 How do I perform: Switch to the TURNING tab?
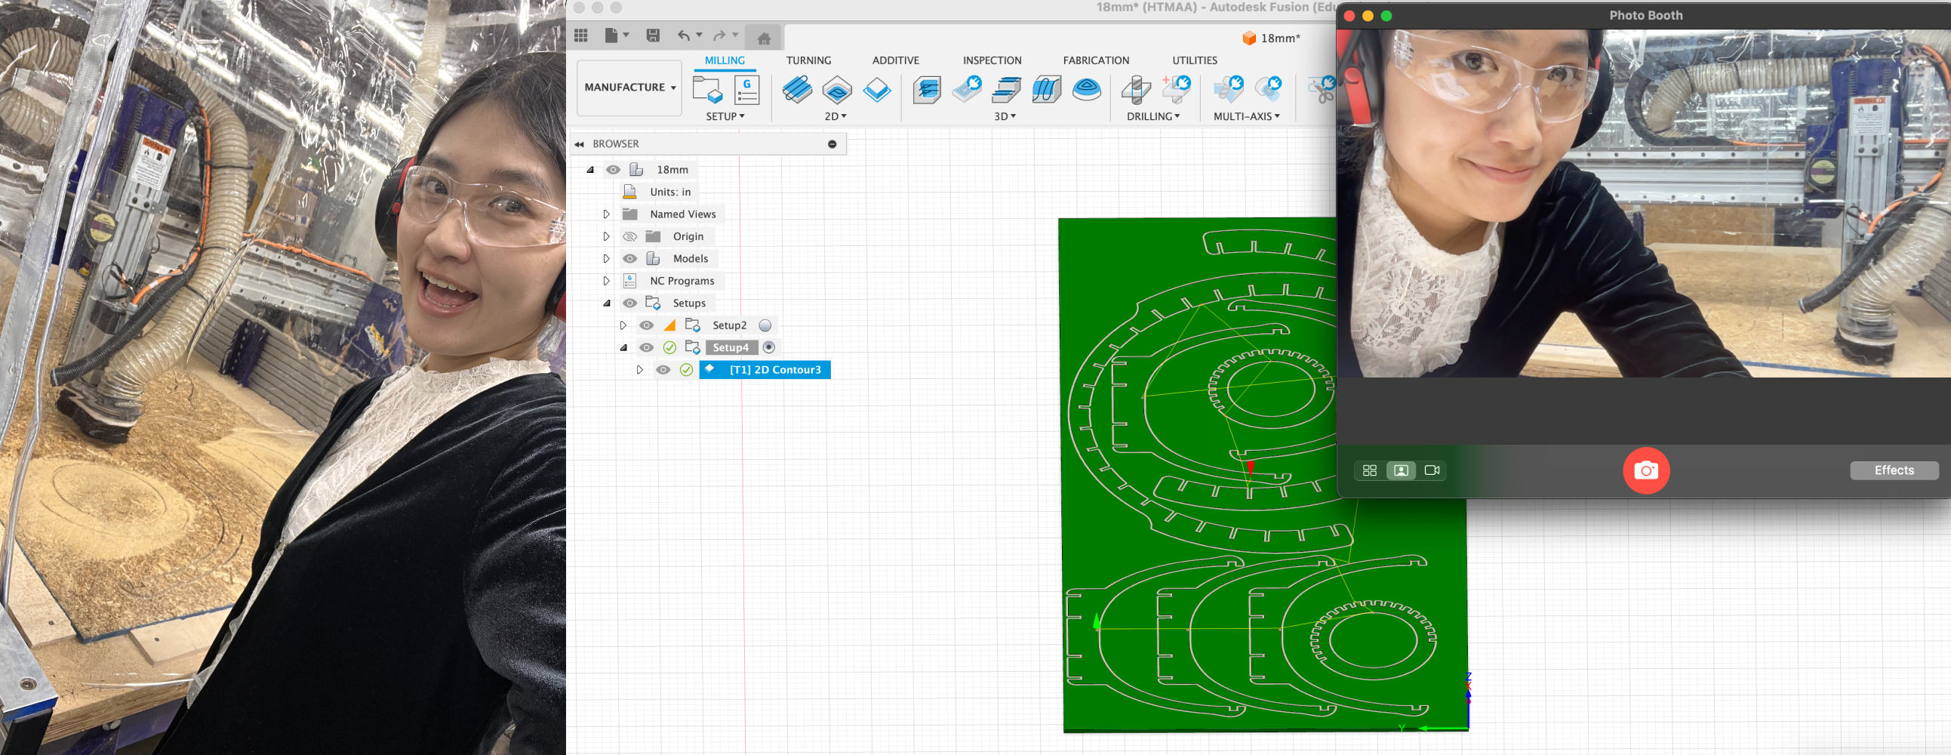(808, 60)
